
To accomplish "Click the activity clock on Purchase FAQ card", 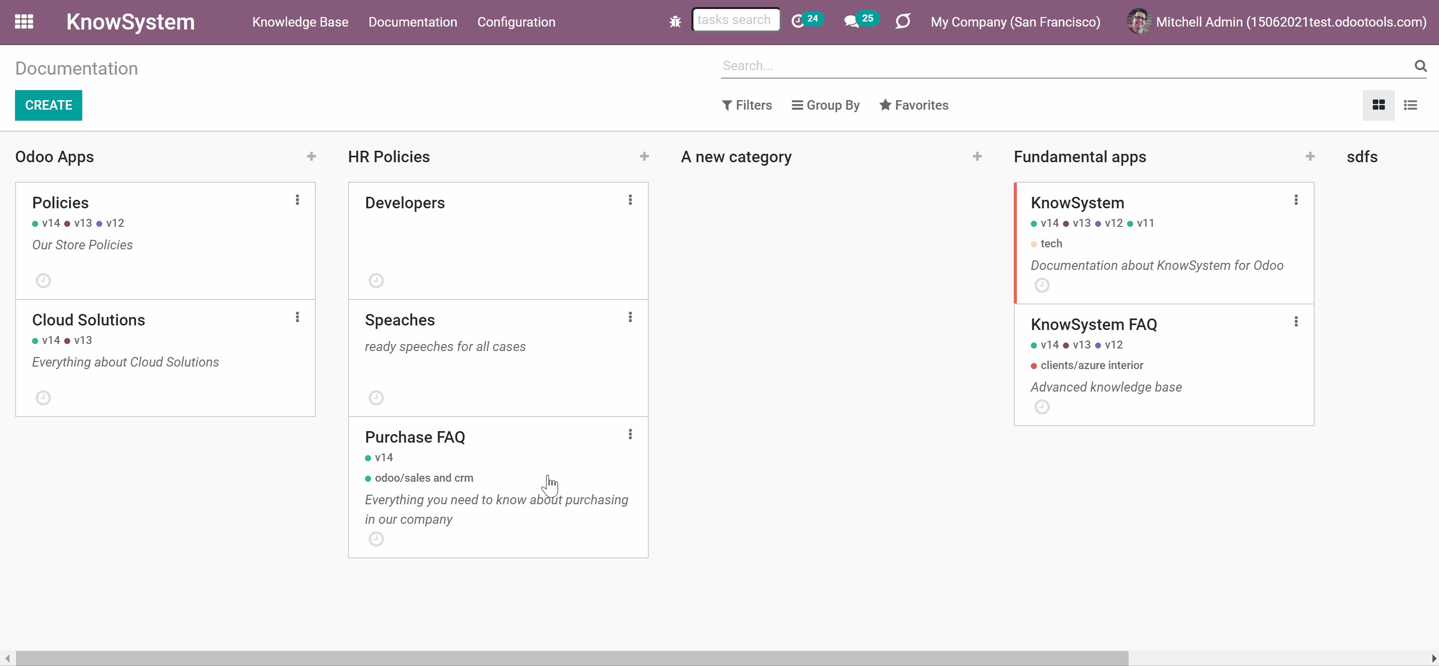I will pos(376,539).
